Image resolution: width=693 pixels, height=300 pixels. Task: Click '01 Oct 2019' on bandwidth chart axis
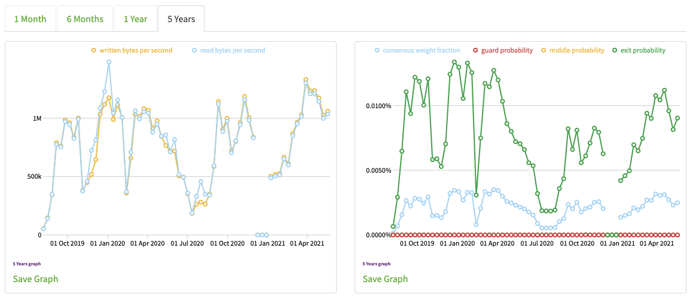tap(67, 243)
